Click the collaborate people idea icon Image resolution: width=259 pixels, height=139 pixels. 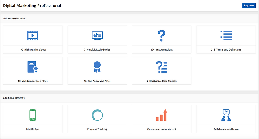click(226, 115)
